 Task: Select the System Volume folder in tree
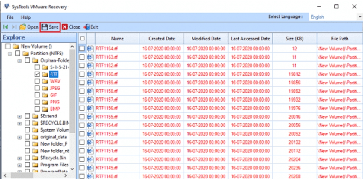(x=55, y=130)
